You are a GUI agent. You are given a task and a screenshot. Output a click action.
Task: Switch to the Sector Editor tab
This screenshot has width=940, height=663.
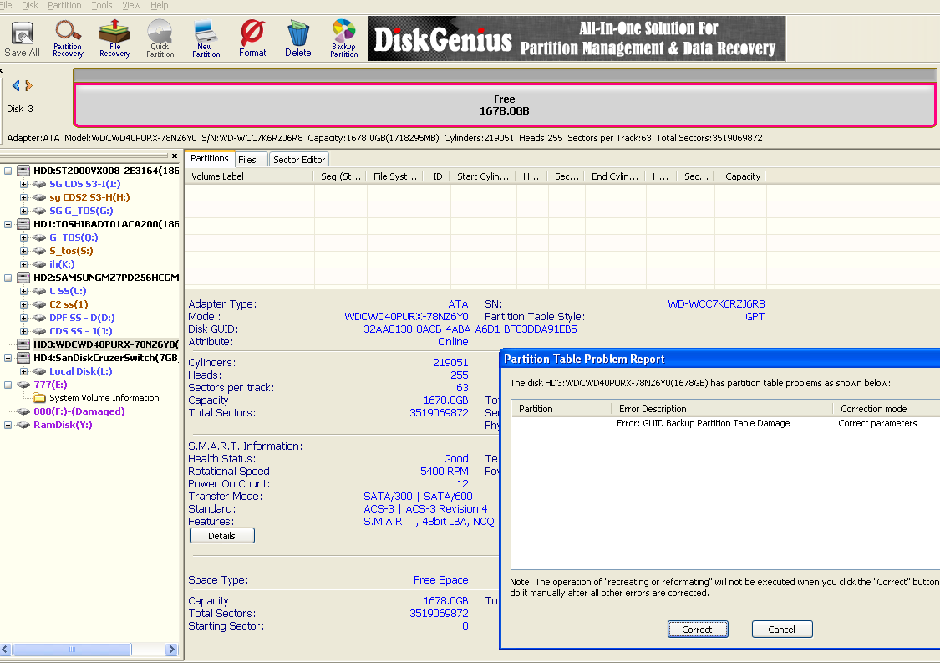299,160
